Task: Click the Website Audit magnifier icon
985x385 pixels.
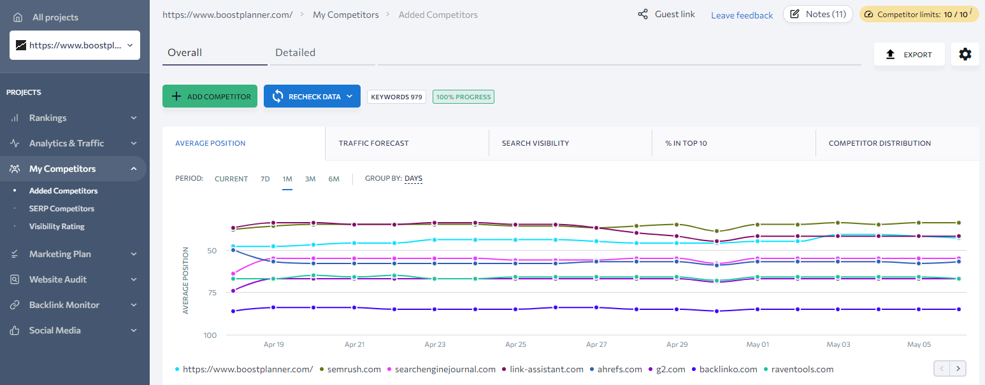Action: tap(15, 279)
